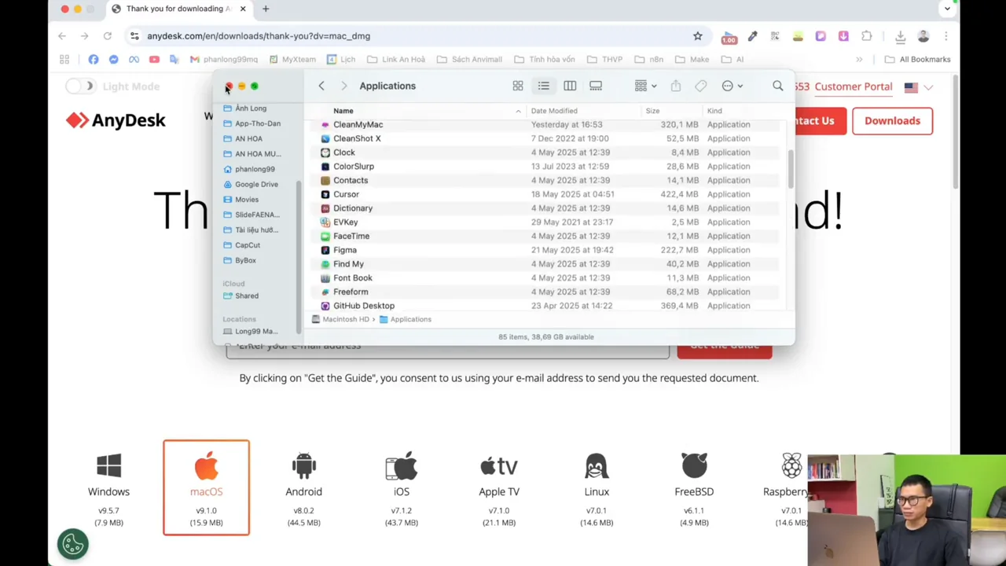This screenshot has width=1006, height=566.
Task: Select the Android download option
Action: point(303,487)
